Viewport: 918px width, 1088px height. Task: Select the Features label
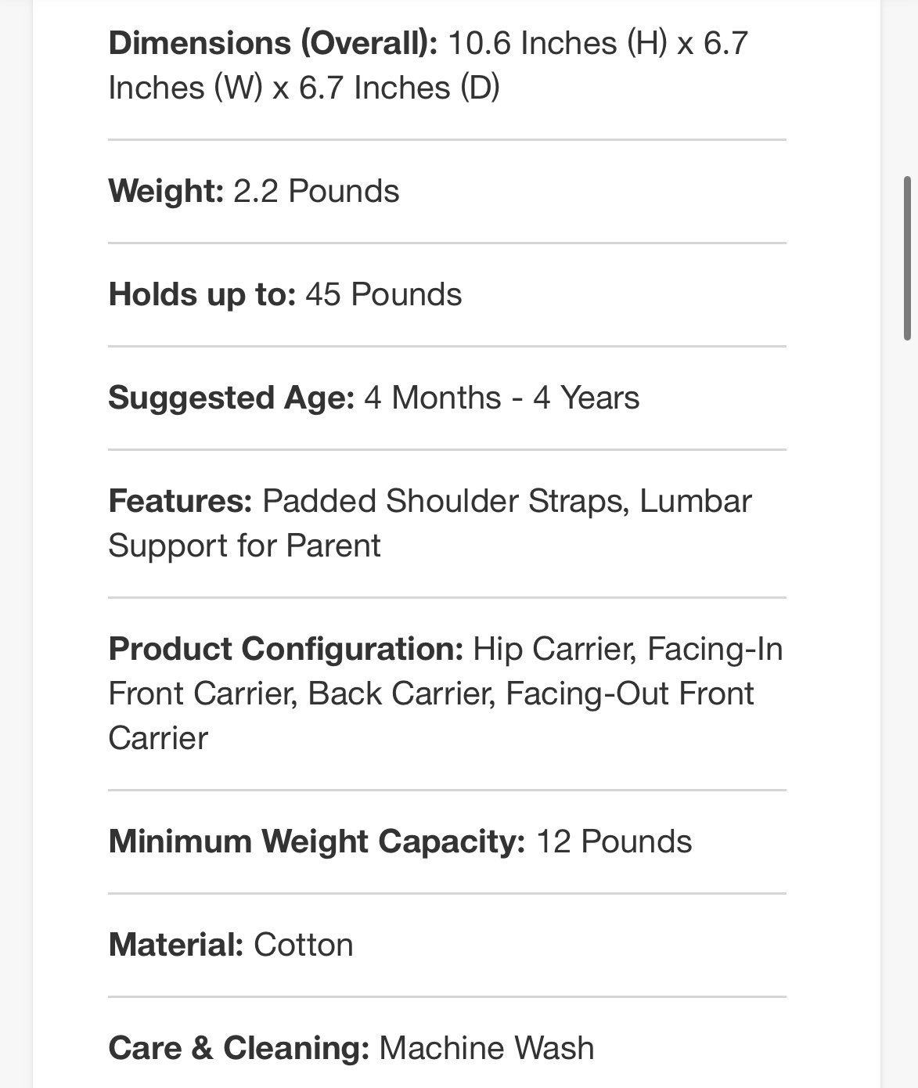pos(180,501)
